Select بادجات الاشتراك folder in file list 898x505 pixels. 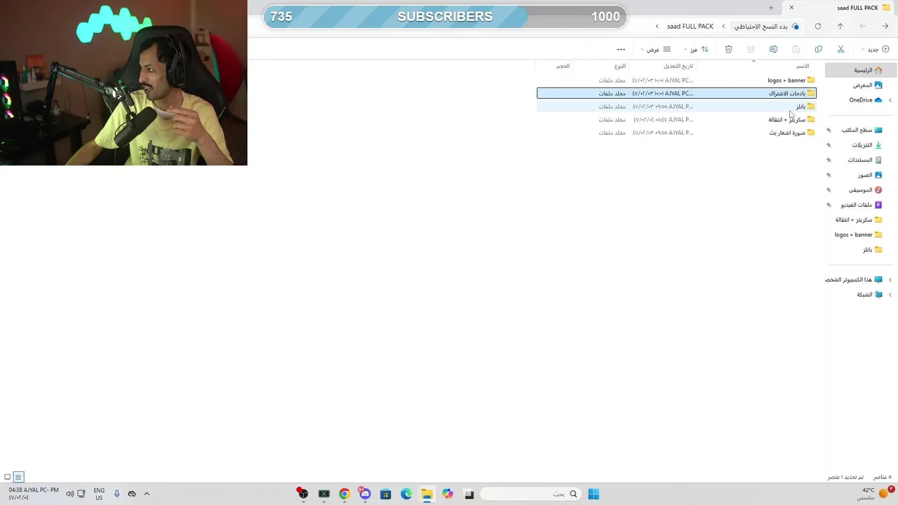click(x=676, y=93)
